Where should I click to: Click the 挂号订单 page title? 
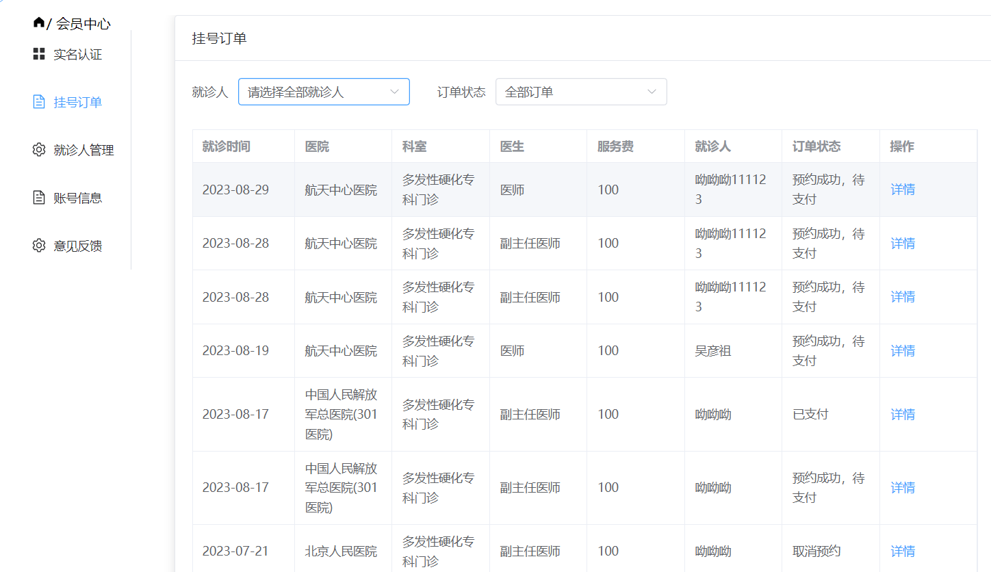(x=219, y=38)
